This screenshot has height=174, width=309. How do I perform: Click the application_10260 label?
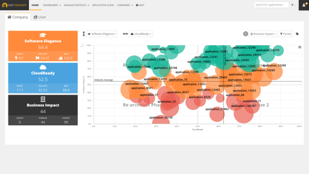click(x=263, y=70)
